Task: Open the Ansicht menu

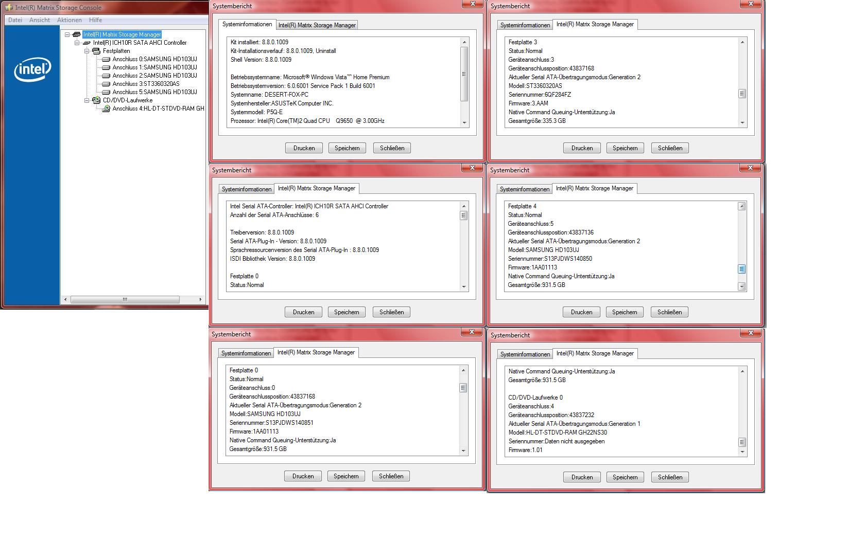Action: pyautogui.click(x=40, y=20)
